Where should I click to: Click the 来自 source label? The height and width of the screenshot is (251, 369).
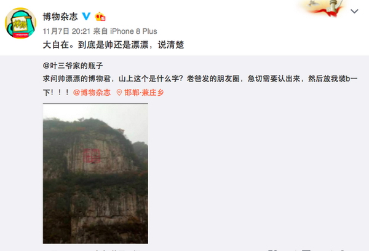pyautogui.click(x=100, y=31)
